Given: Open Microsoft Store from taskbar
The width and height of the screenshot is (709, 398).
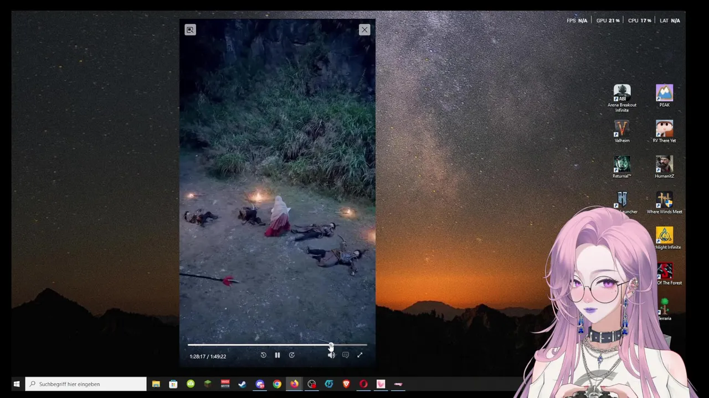Looking at the screenshot, I should 173,384.
